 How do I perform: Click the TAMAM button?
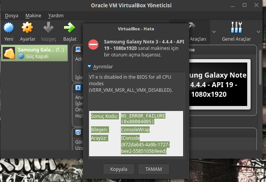pyautogui.click(x=154, y=169)
